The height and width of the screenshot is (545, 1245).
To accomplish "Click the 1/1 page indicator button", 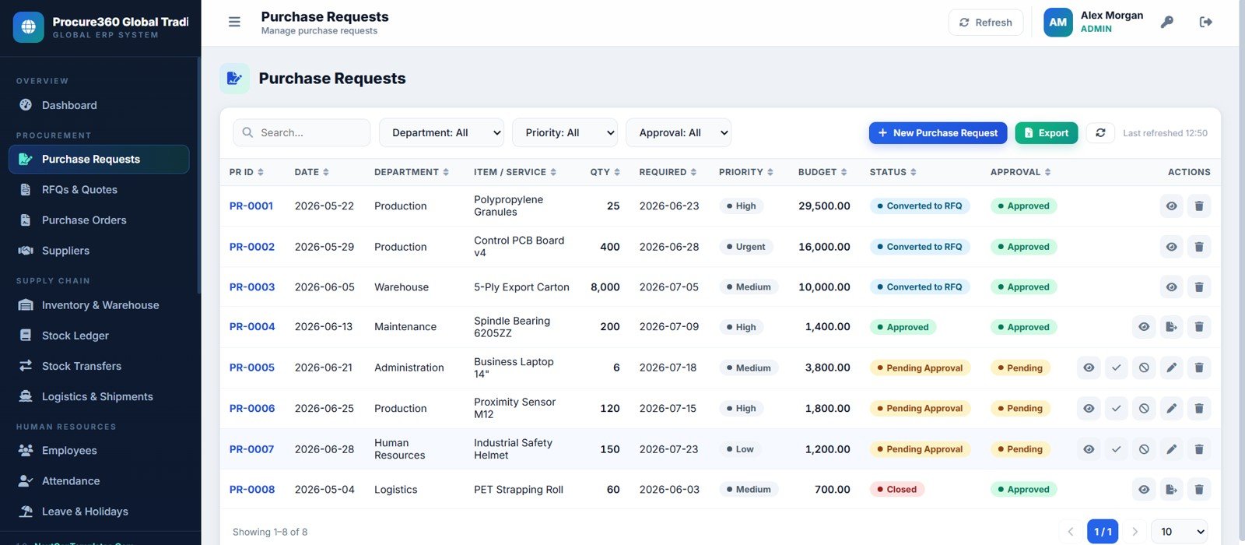I will click(1103, 532).
